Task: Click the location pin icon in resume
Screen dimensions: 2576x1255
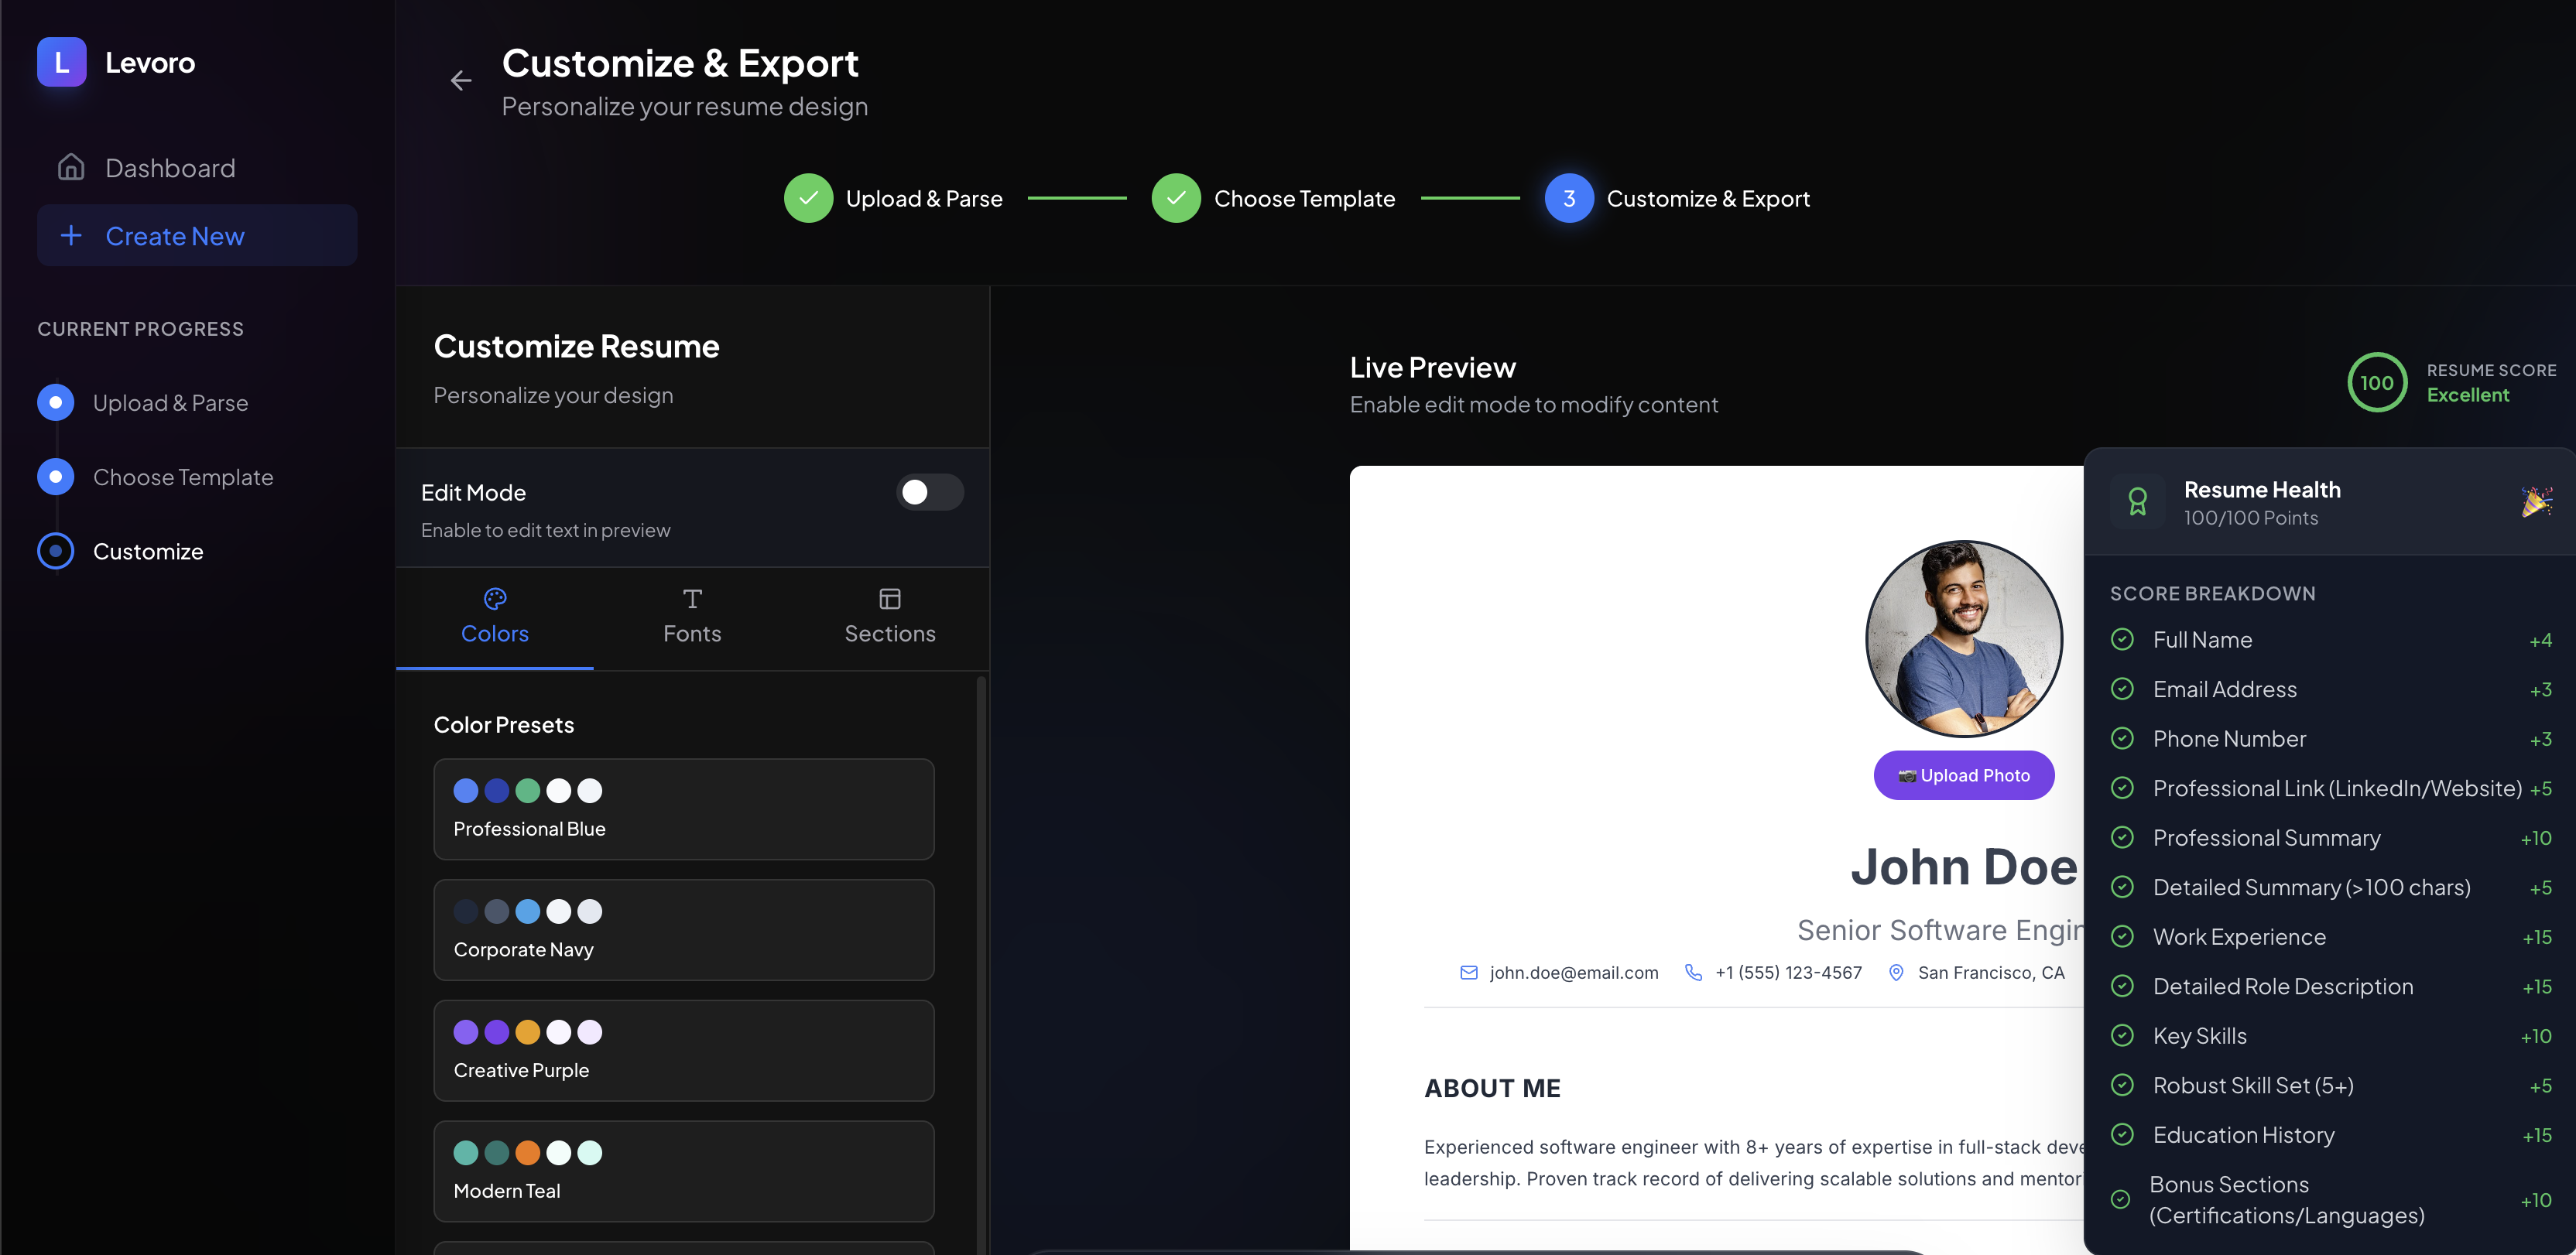Action: 1895,972
